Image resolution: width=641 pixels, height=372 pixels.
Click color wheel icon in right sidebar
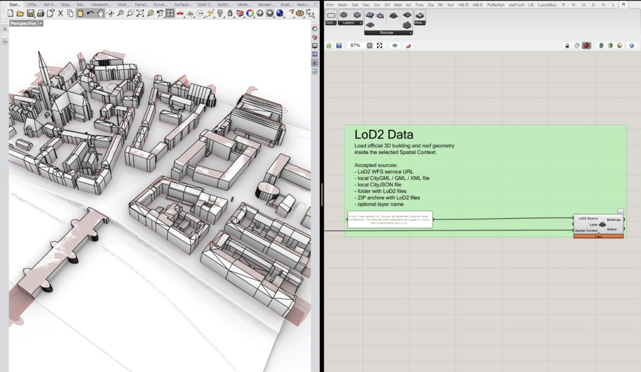tap(315, 29)
